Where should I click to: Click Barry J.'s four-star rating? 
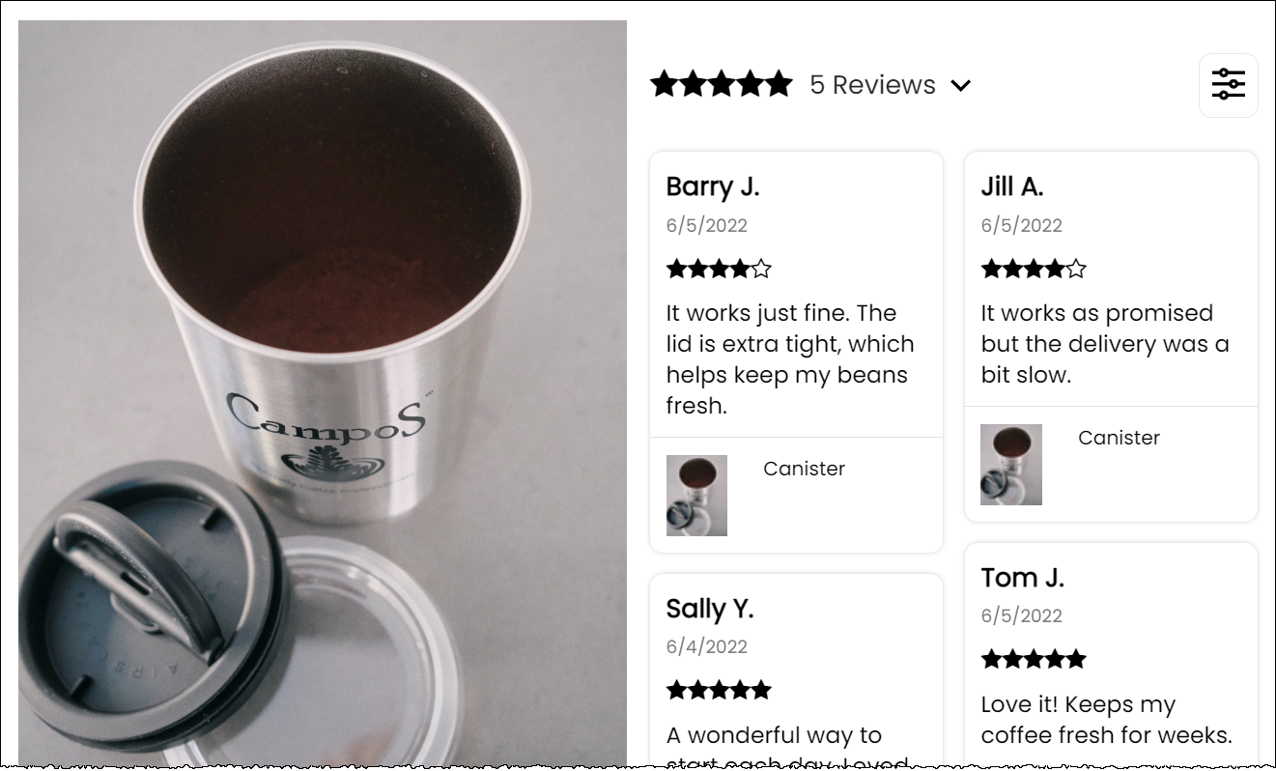(719, 269)
